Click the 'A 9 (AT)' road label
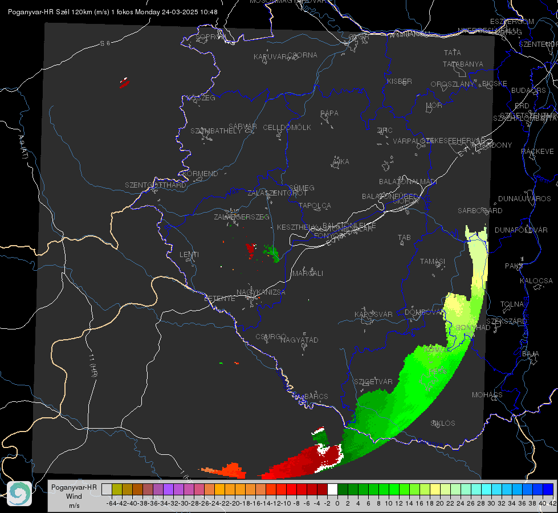 [23, 147]
